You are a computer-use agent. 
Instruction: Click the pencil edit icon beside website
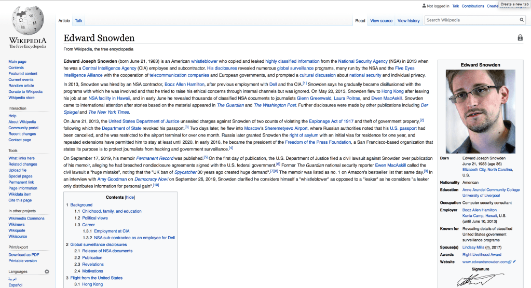click(x=514, y=262)
